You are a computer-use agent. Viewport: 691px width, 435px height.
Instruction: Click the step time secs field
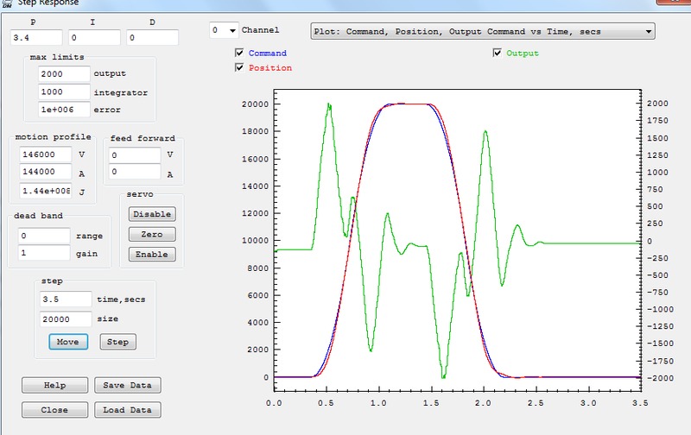tap(65, 299)
